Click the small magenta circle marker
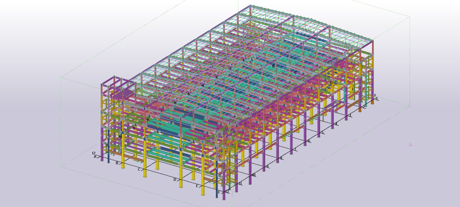This screenshot has width=460, height=207. pyautogui.click(x=410, y=145)
